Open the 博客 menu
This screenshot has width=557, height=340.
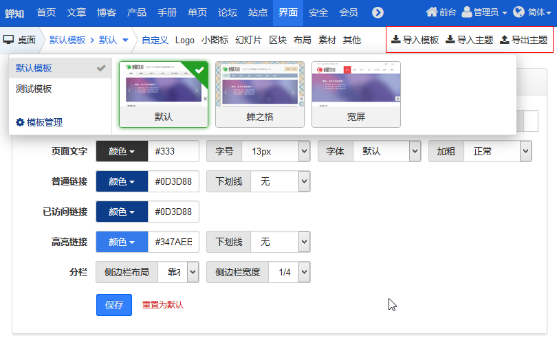107,13
